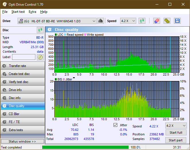The image size is (190, 150).
Task: Click the 31:31 elapsed time
Action: tap(177, 147)
